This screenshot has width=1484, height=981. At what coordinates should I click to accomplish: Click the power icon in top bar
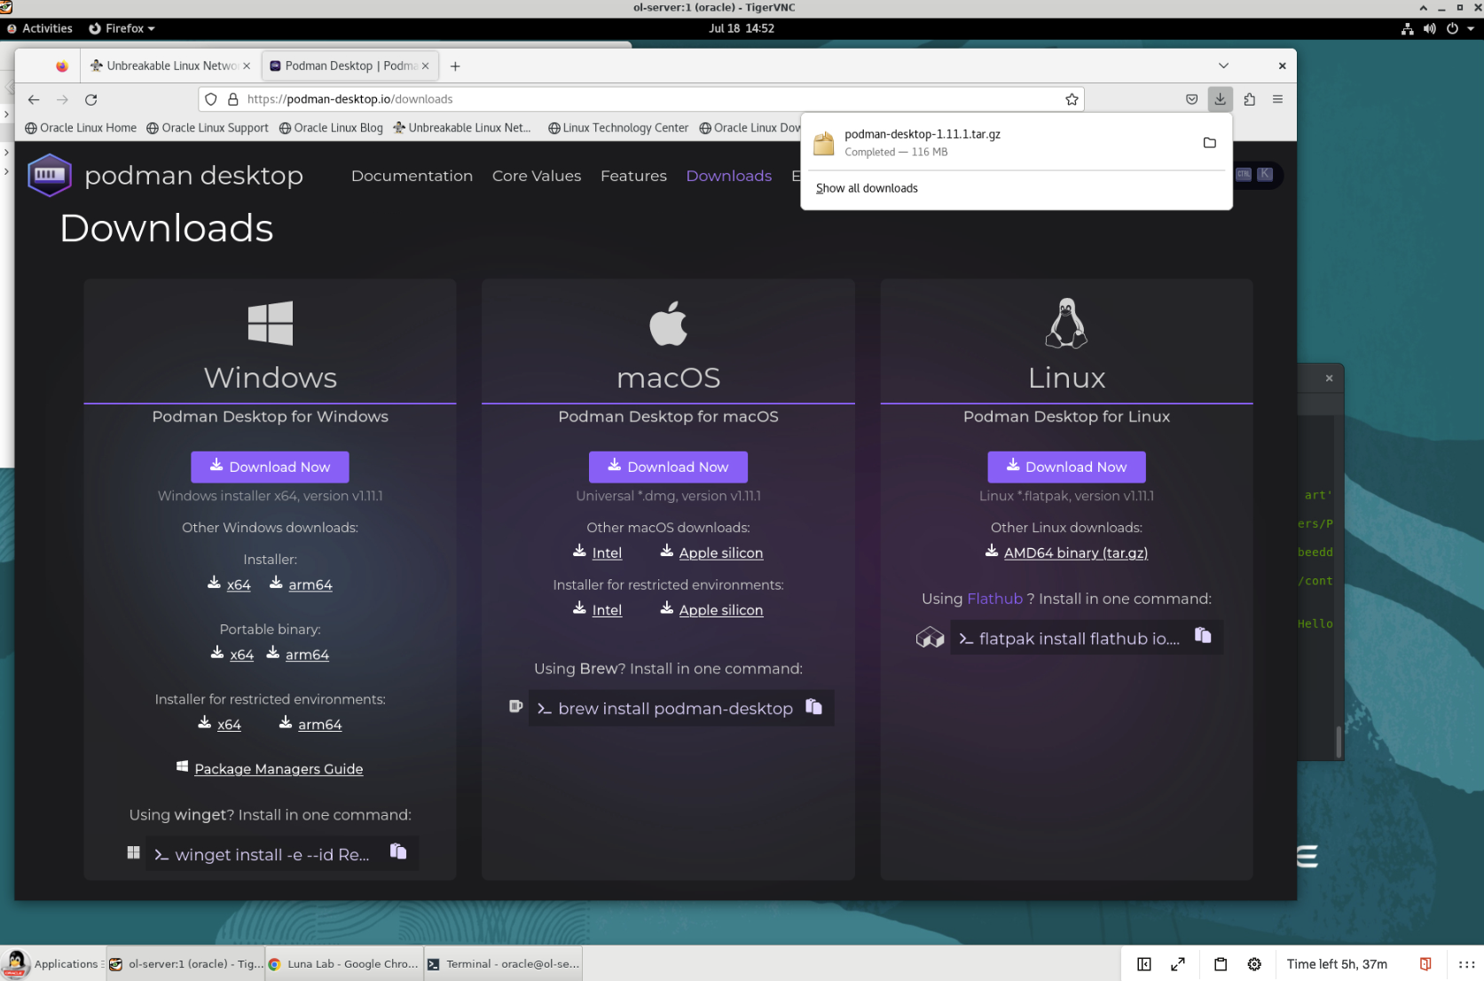[1452, 28]
